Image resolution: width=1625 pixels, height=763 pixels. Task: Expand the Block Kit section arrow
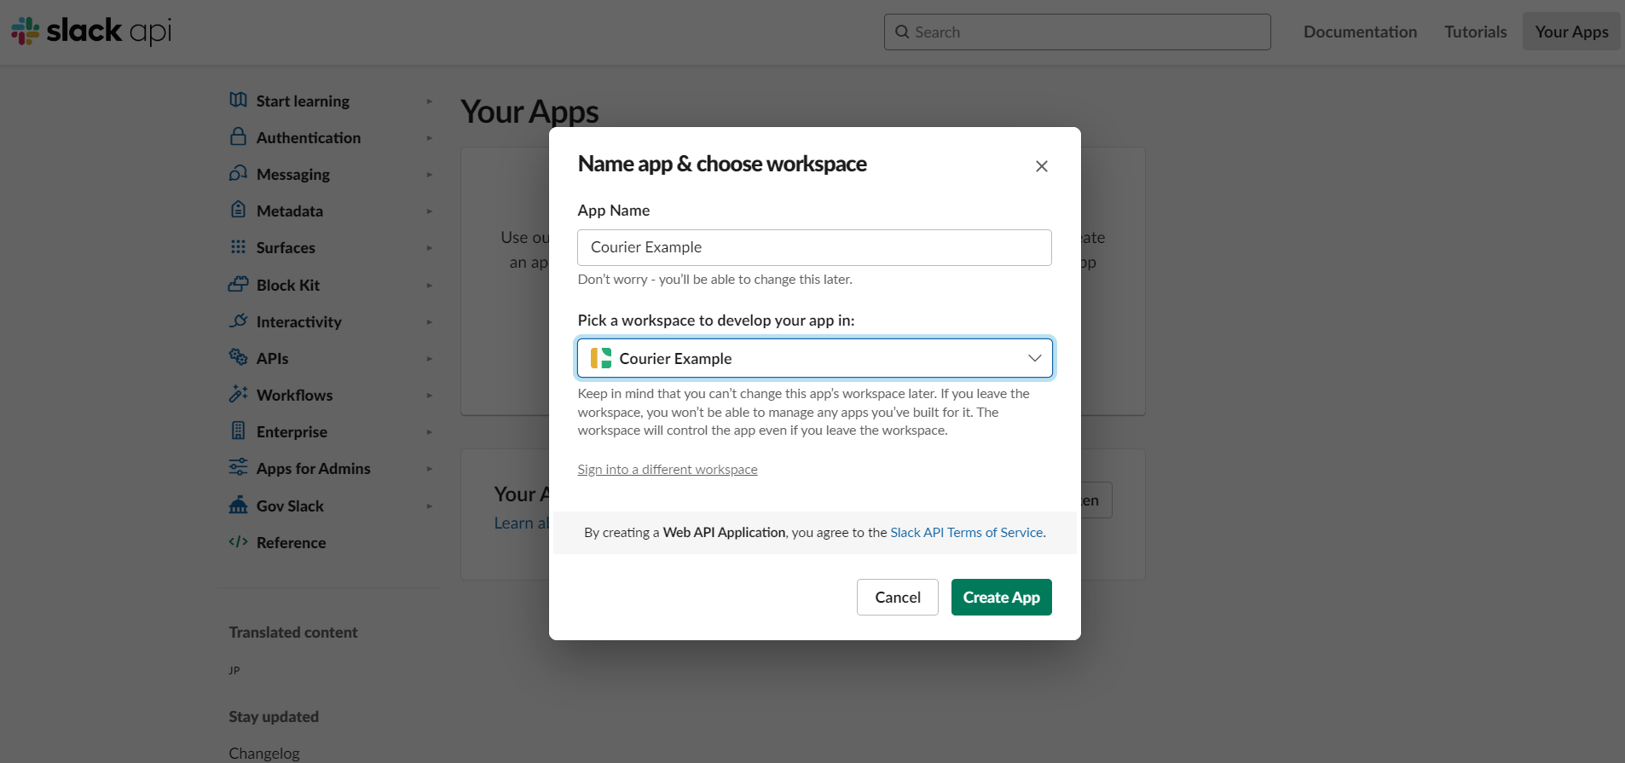(x=430, y=286)
